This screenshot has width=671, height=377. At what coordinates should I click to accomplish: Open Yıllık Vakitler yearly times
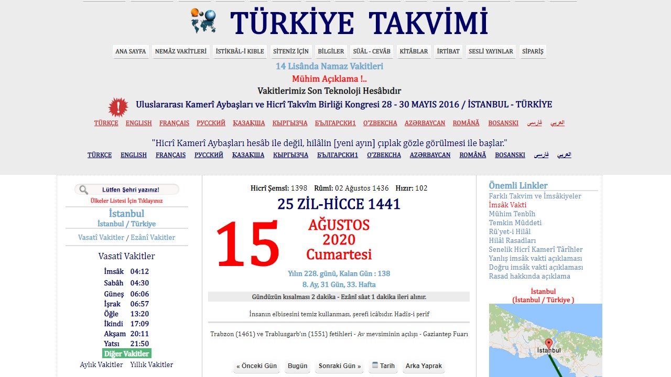(x=151, y=365)
